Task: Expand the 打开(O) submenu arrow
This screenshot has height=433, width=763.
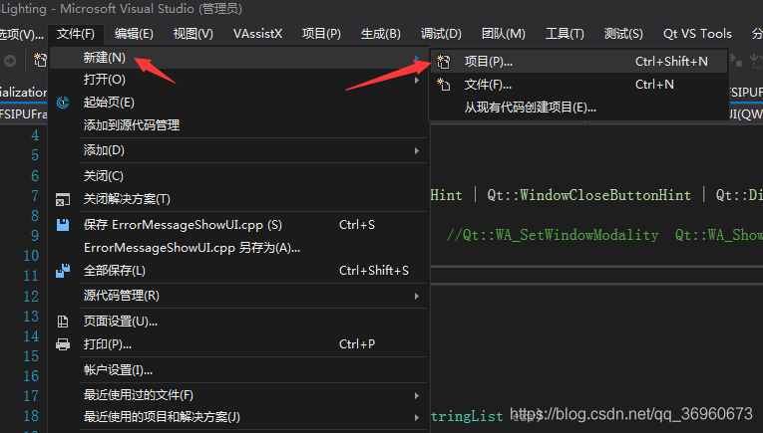Action: (417, 80)
